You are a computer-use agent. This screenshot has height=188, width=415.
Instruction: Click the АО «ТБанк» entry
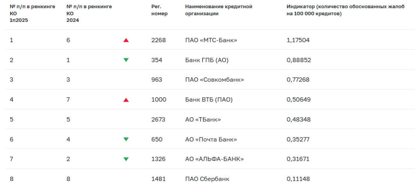click(203, 120)
